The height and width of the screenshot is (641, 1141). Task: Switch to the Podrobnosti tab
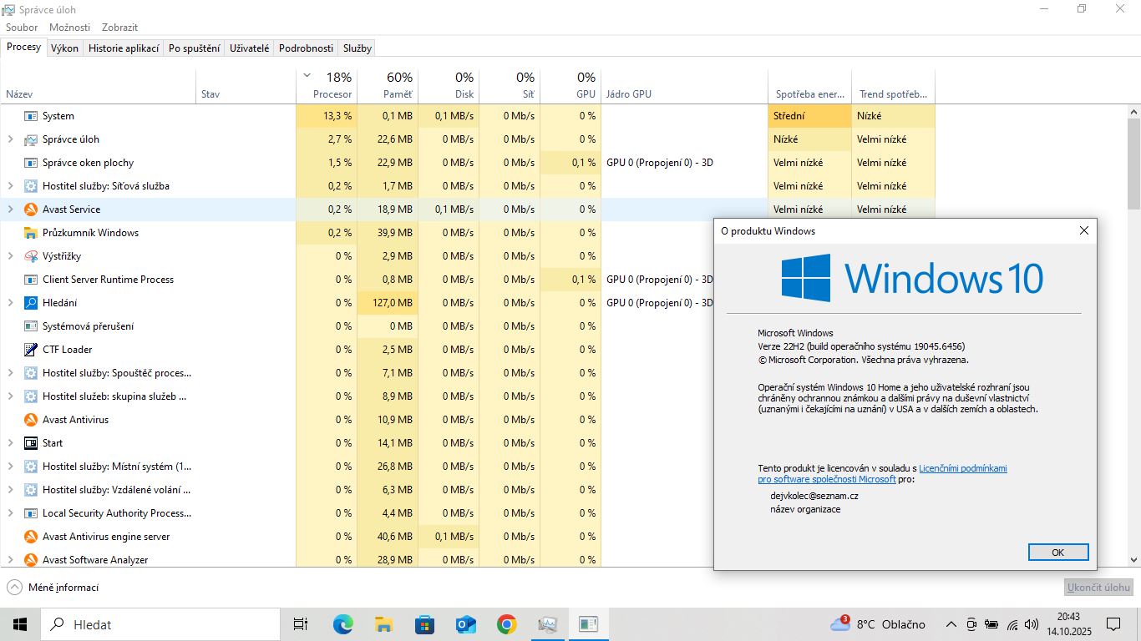(306, 48)
